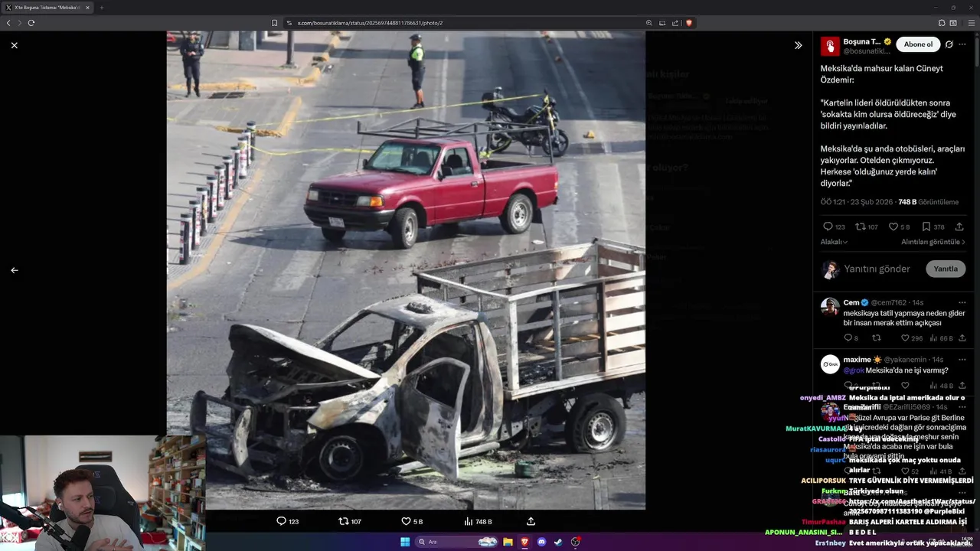Open the more menu on Cem's reply
This screenshot has width=980, height=551.
coord(962,302)
